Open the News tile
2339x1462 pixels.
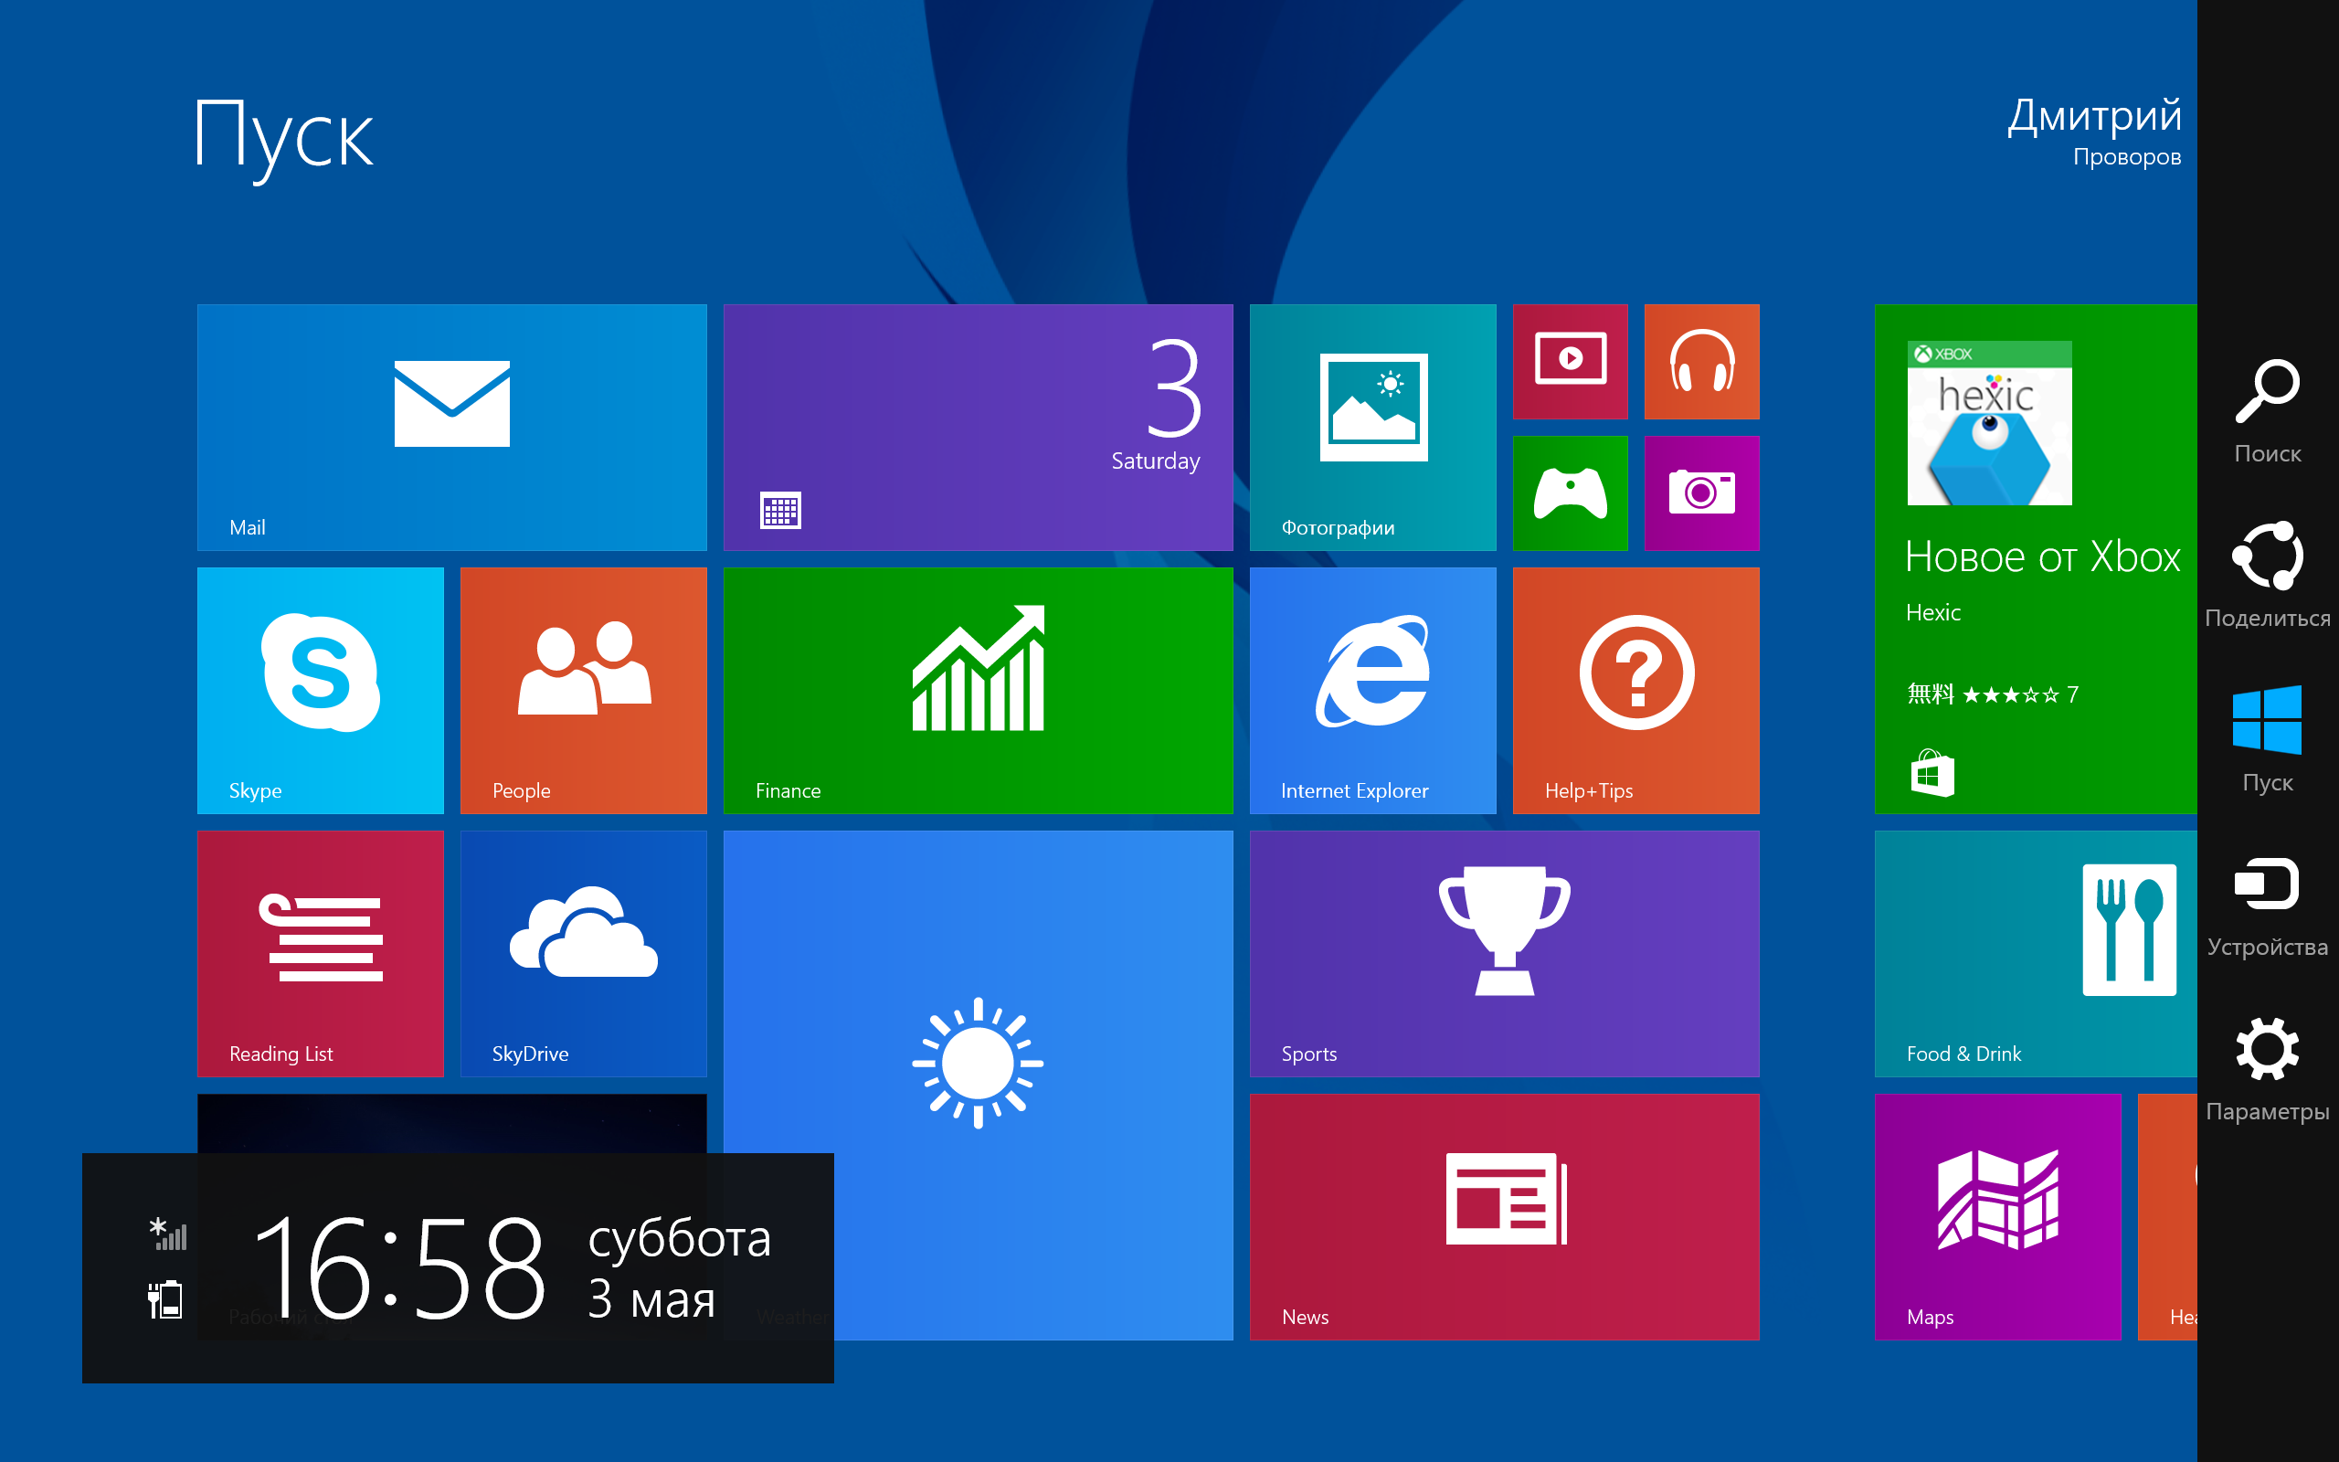1505,1216
